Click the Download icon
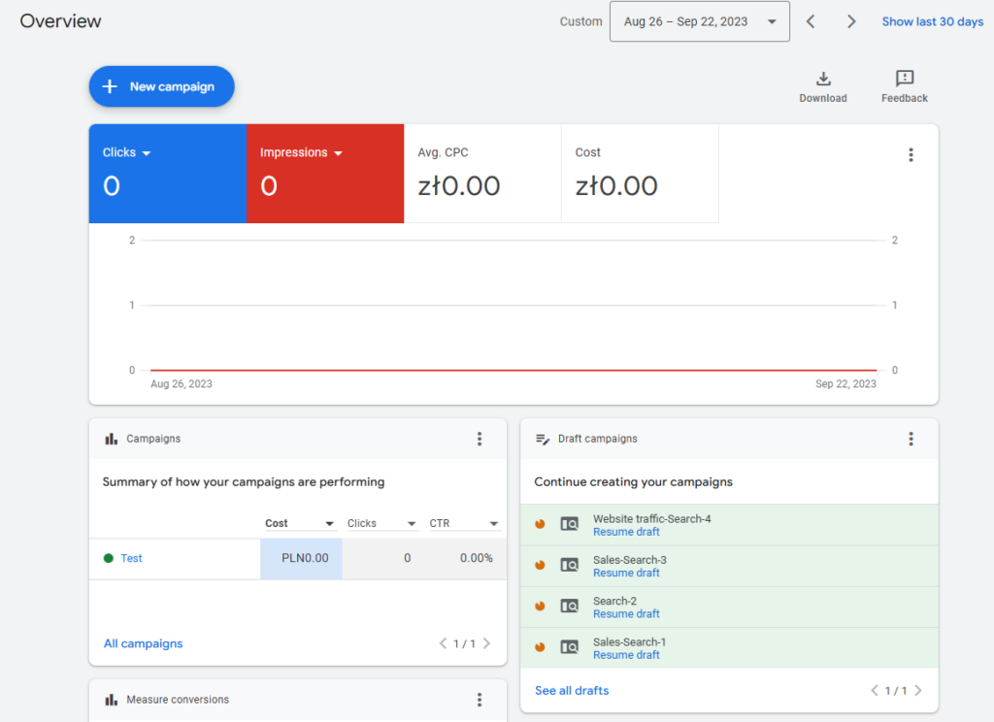994x722 pixels. click(x=822, y=79)
